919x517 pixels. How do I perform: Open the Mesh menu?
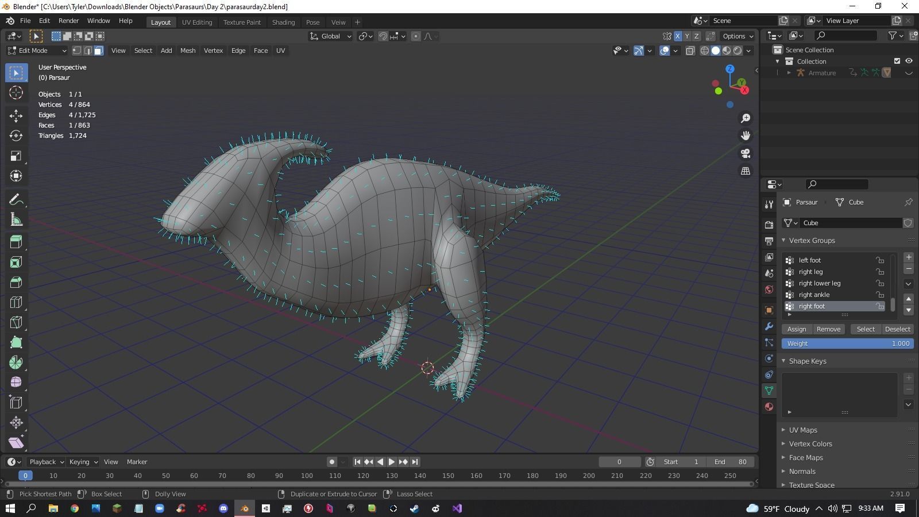[188, 51]
